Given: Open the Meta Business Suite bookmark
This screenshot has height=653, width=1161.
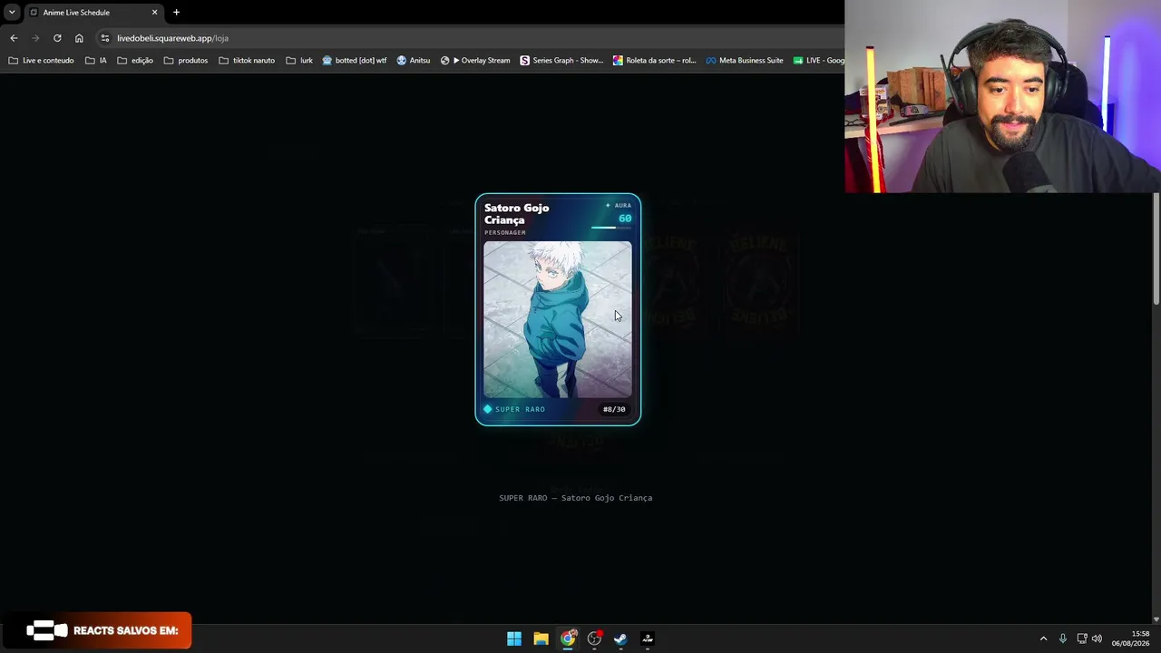Looking at the screenshot, I should point(745,61).
